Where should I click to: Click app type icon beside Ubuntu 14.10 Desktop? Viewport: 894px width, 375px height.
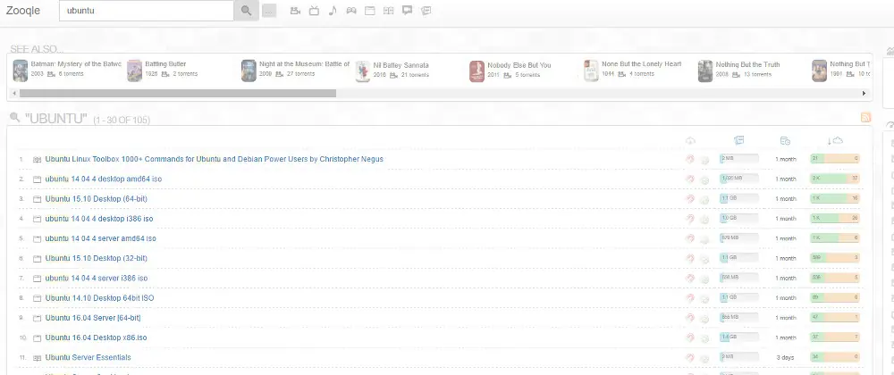[37, 298]
